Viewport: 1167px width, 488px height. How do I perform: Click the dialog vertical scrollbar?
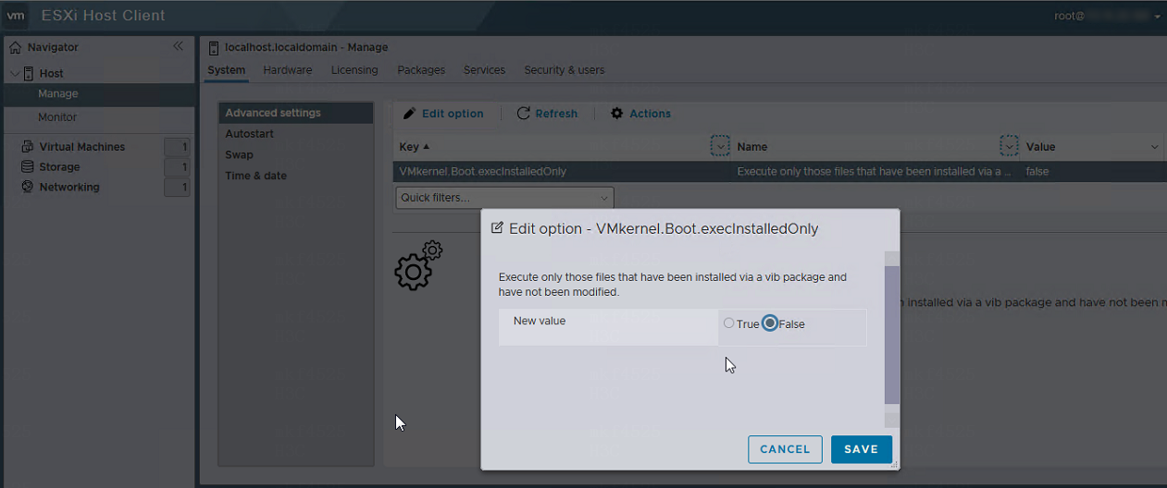(x=892, y=335)
